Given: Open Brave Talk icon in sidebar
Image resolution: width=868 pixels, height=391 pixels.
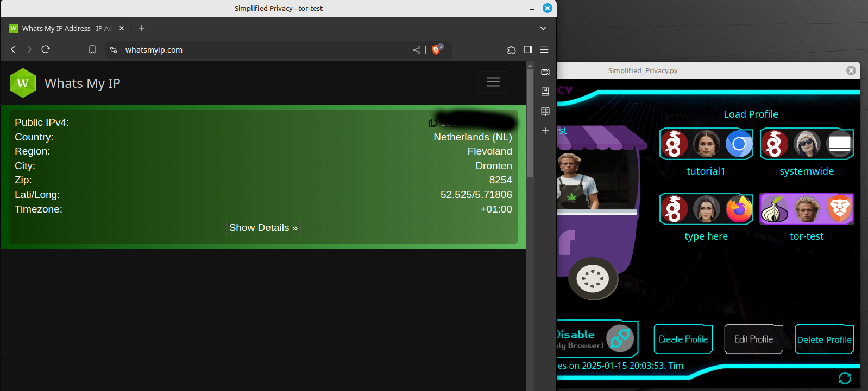Looking at the screenshot, I should (545, 72).
